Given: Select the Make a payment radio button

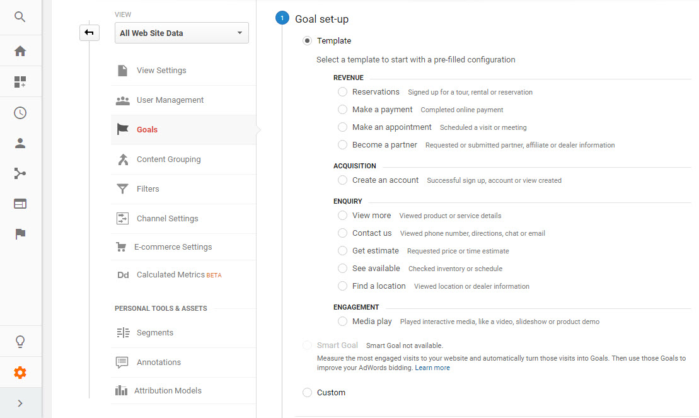Looking at the screenshot, I should [342, 109].
